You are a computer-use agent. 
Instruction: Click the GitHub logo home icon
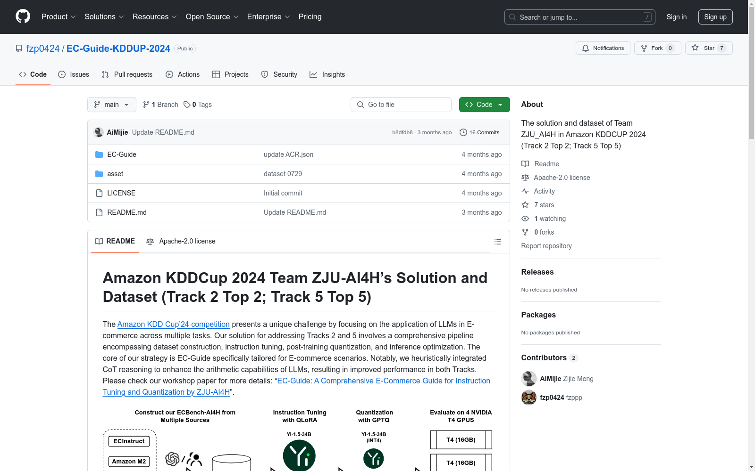23,16
